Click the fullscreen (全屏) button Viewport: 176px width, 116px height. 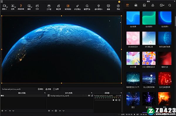[56, 89]
